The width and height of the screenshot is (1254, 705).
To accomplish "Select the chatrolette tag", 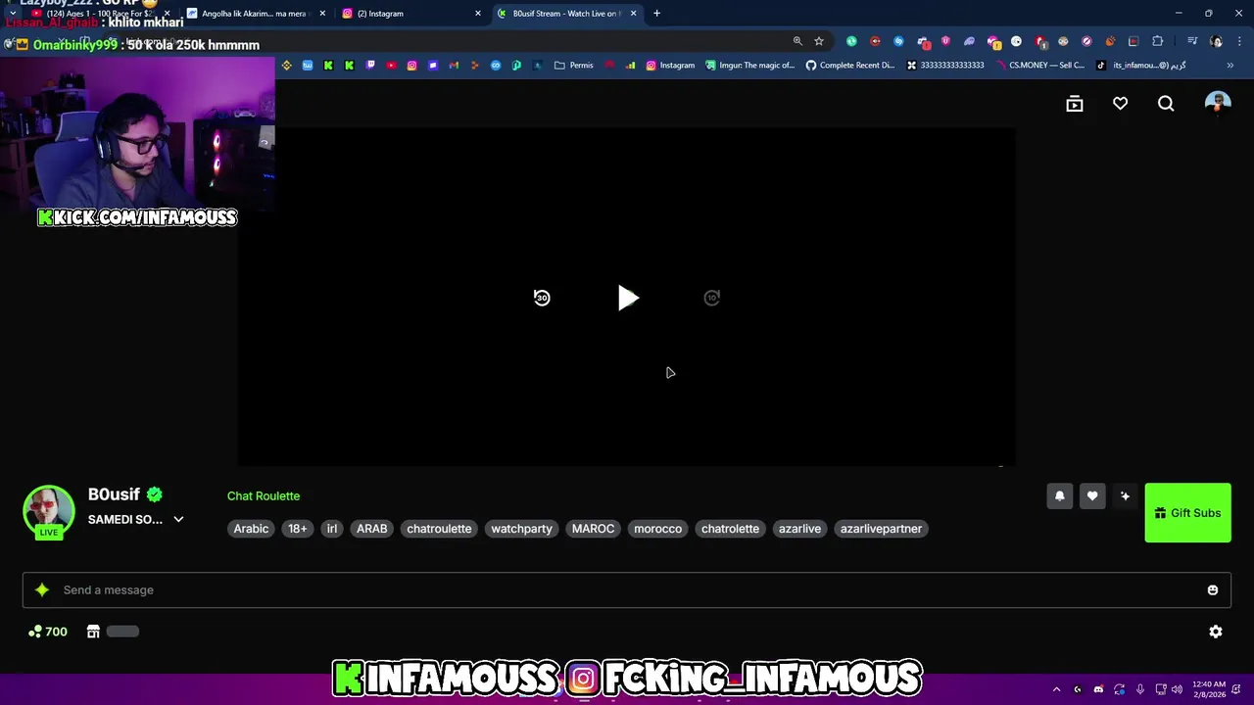I will pos(730,529).
